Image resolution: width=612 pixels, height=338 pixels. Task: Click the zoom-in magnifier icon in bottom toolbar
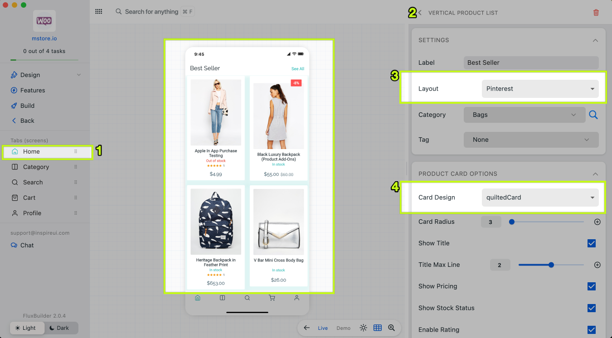pyautogui.click(x=391, y=328)
